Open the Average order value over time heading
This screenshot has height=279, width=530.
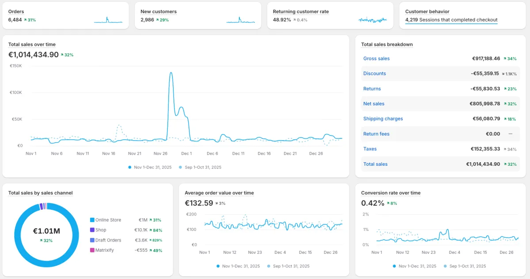(219, 193)
